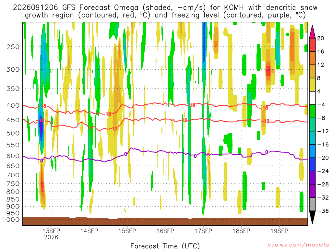Click the Forecast Time (UTC) axis title

(x=165, y=246)
